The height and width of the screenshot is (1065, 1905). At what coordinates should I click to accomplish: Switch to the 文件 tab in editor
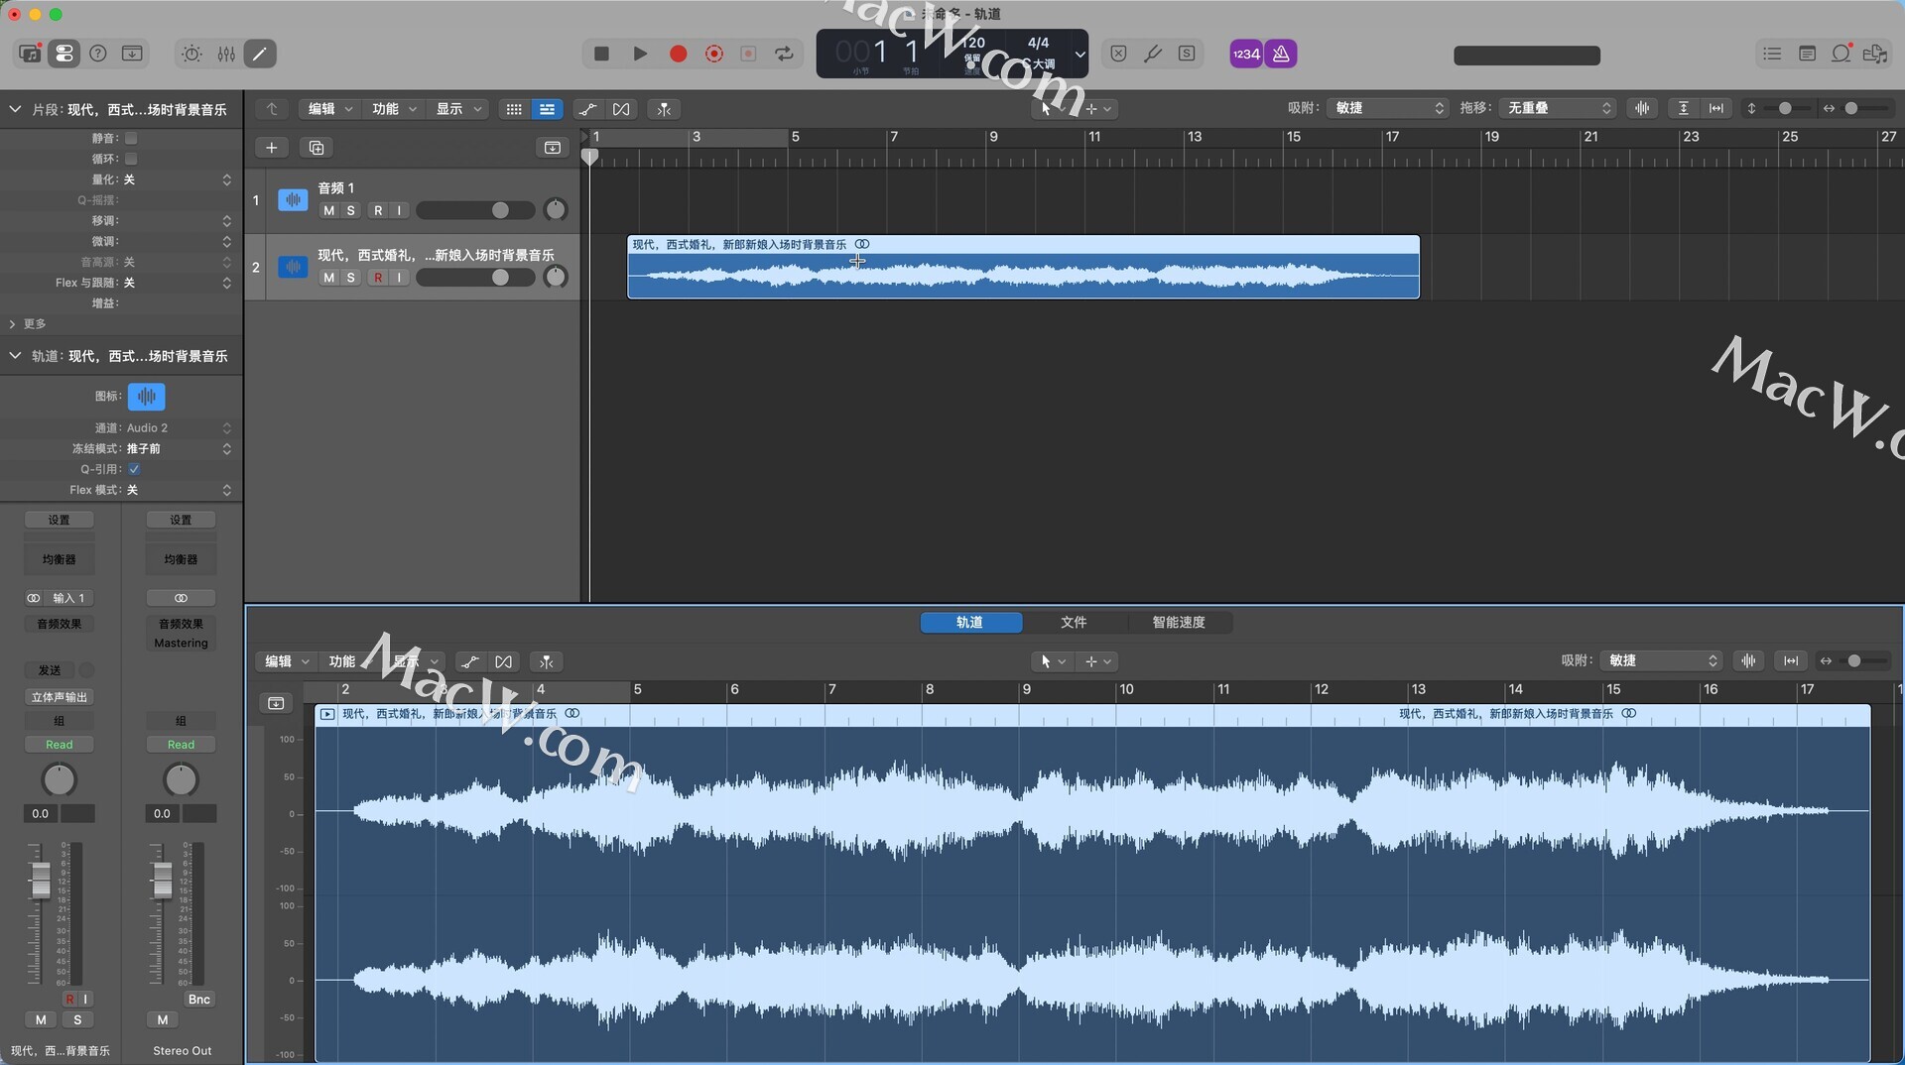point(1073,623)
